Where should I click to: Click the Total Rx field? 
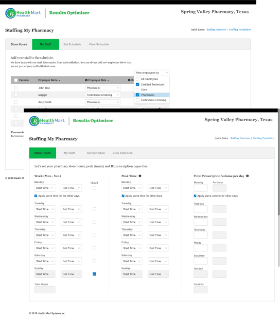(201, 289)
